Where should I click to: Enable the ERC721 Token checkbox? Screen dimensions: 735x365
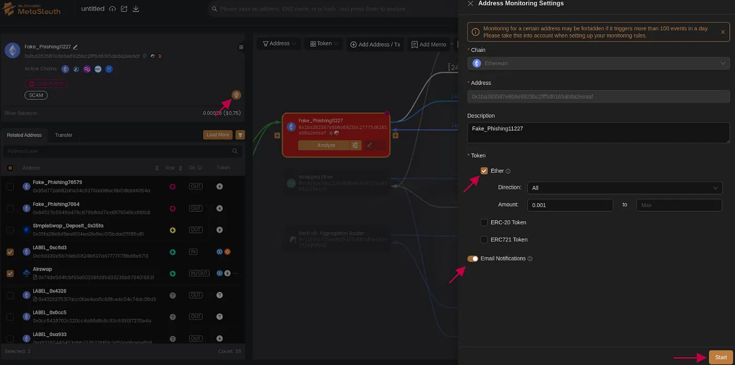[484, 239]
